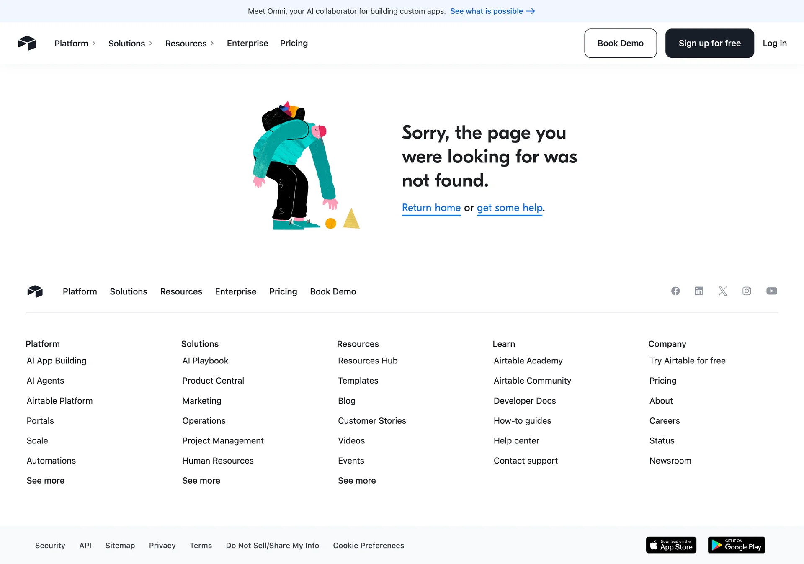Open the X (Twitter) social icon

723,291
